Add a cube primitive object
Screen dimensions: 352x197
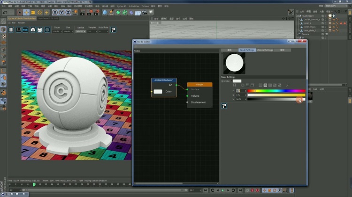coord(105,12)
